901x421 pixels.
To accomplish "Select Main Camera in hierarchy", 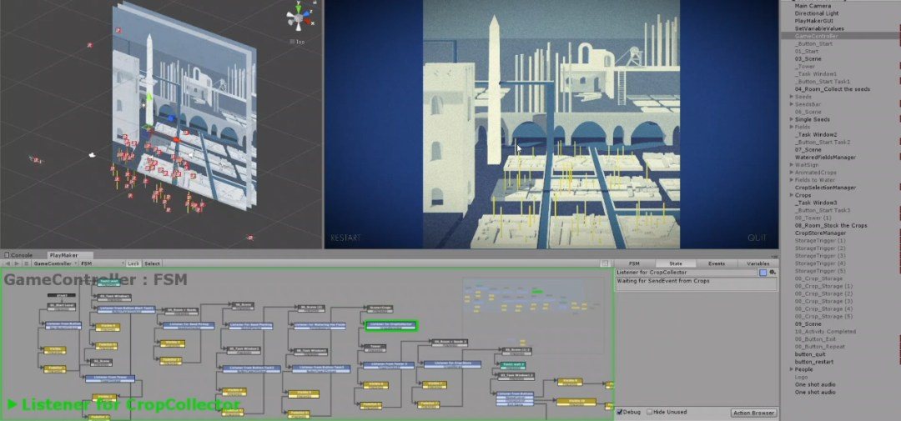I will tap(813, 6).
